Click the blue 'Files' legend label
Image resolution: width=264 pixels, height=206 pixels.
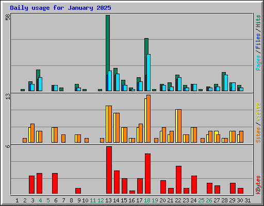(258, 41)
